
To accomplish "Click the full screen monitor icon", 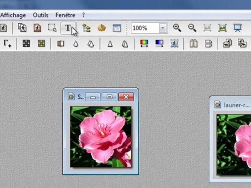I will click(238, 28).
